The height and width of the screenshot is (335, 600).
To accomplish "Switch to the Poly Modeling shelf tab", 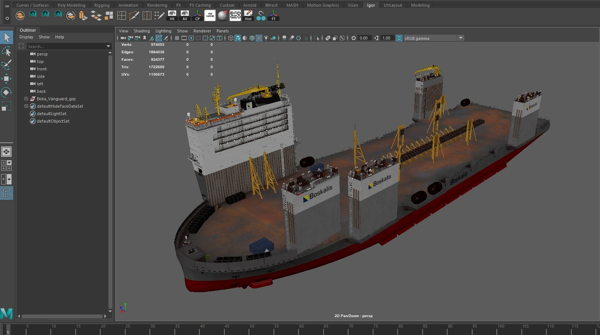I will 71,5.
